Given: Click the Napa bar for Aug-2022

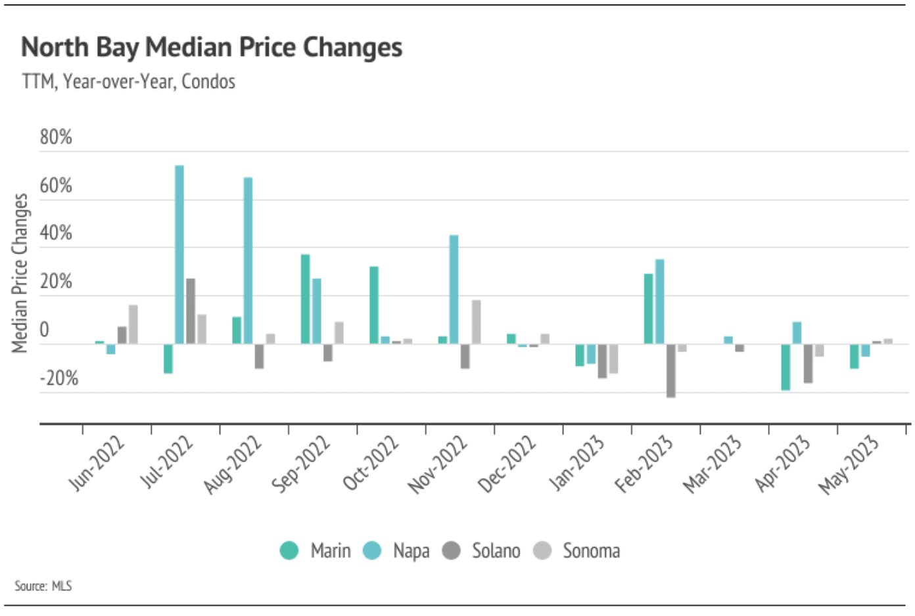Looking at the screenshot, I should tap(248, 261).
